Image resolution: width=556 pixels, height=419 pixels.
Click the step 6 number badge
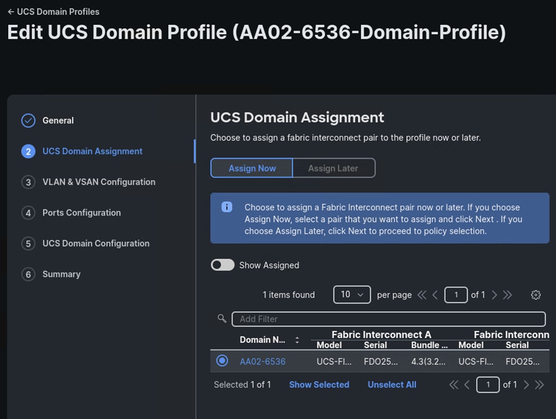(28, 275)
